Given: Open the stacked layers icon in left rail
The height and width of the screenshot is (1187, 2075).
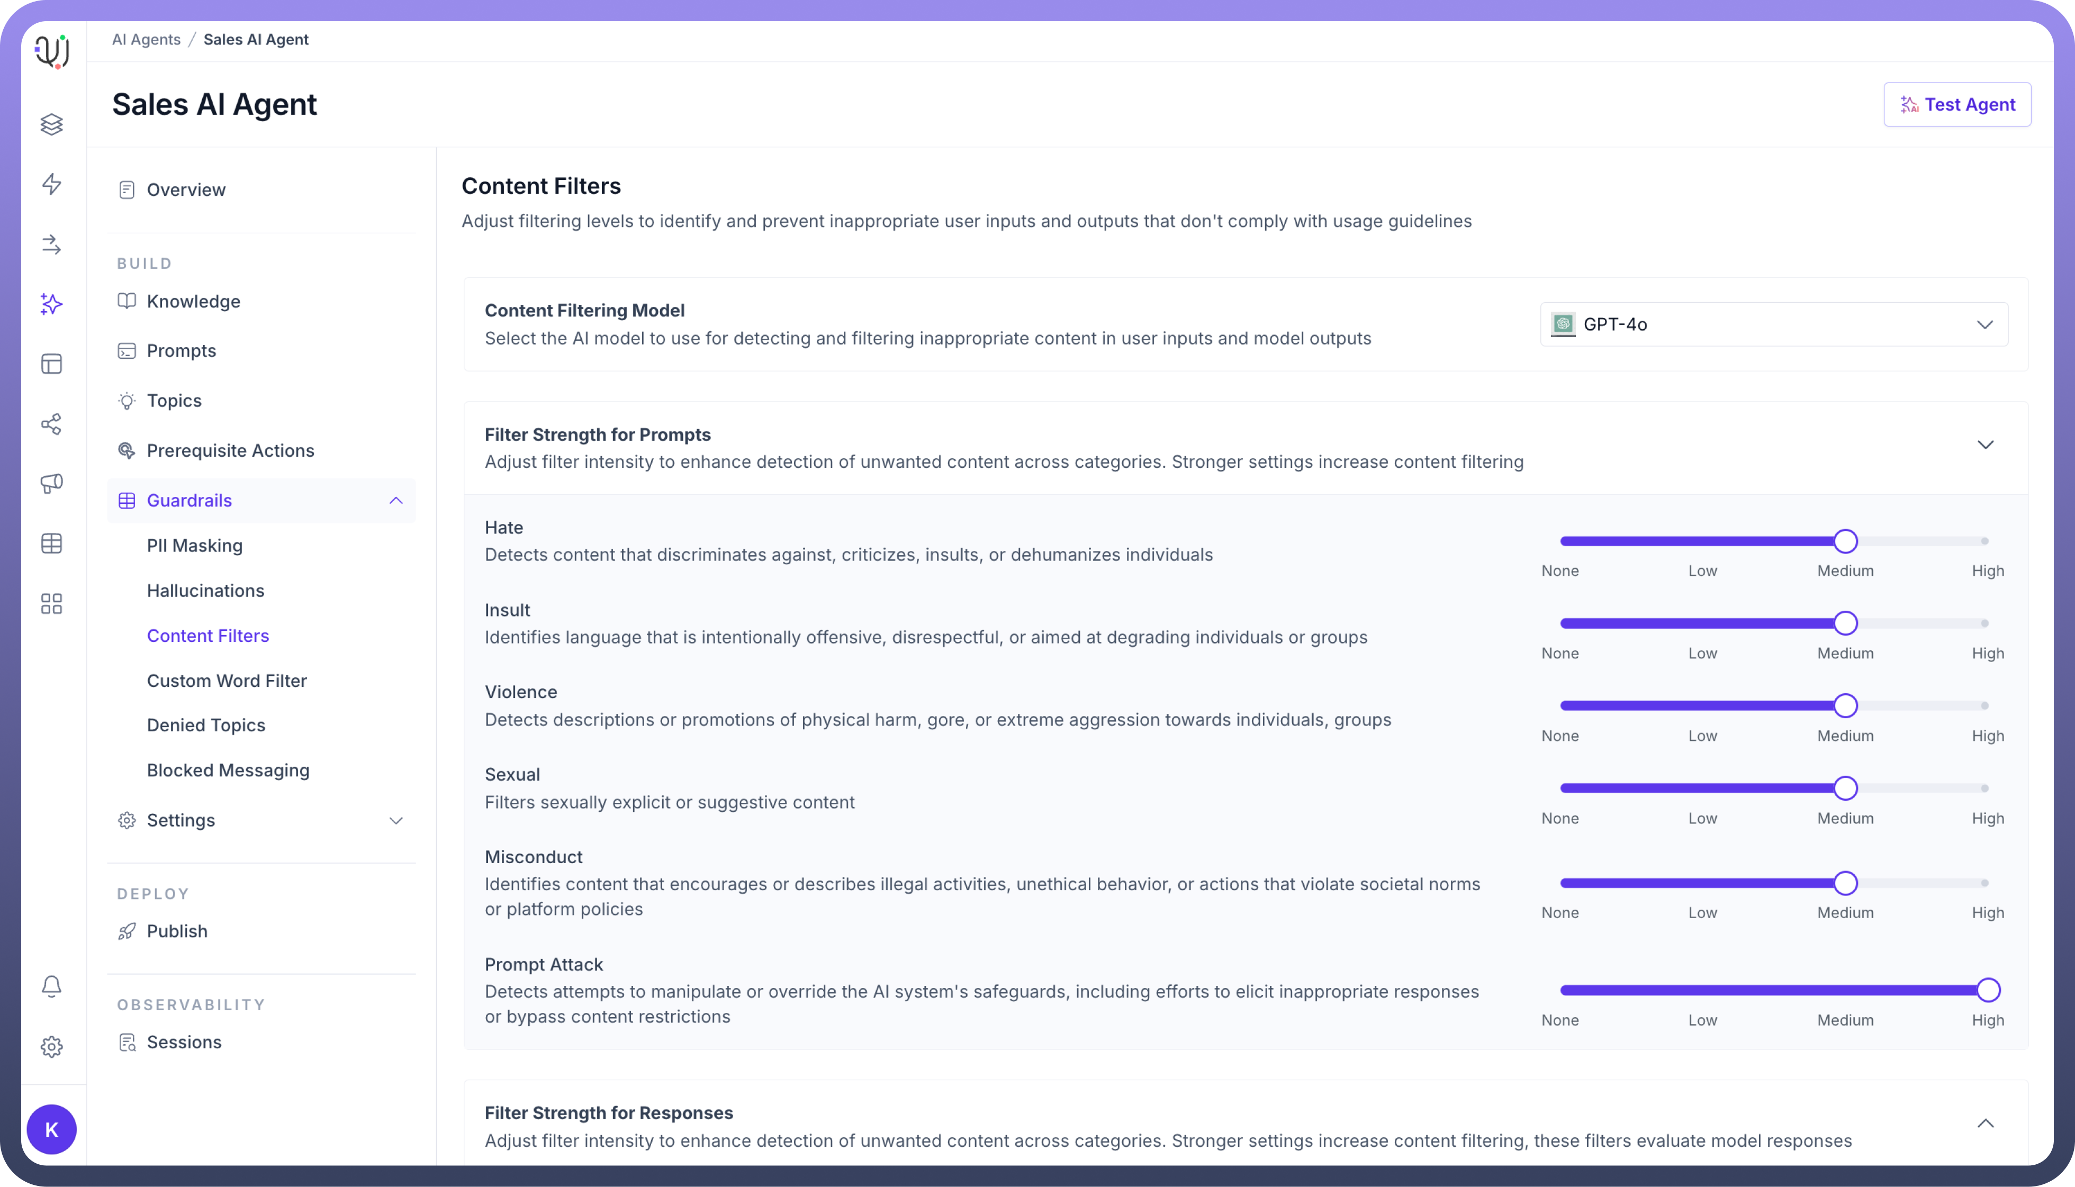Looking at the screenshot, I should [51, 124].
